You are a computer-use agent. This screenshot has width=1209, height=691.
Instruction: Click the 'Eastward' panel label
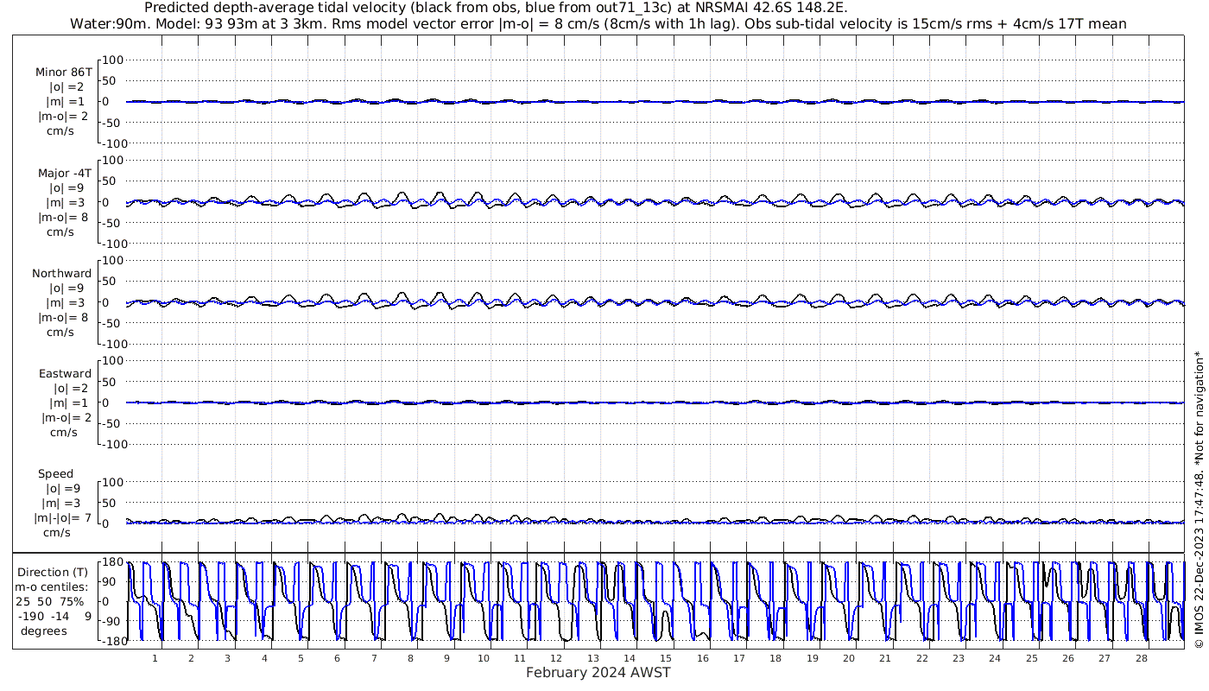[65, 374]
